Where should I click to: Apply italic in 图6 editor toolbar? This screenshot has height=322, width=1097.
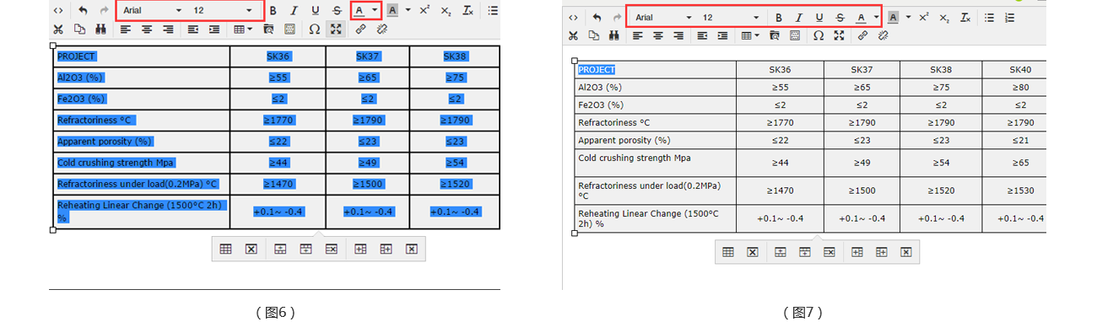[x=294, y=11]
